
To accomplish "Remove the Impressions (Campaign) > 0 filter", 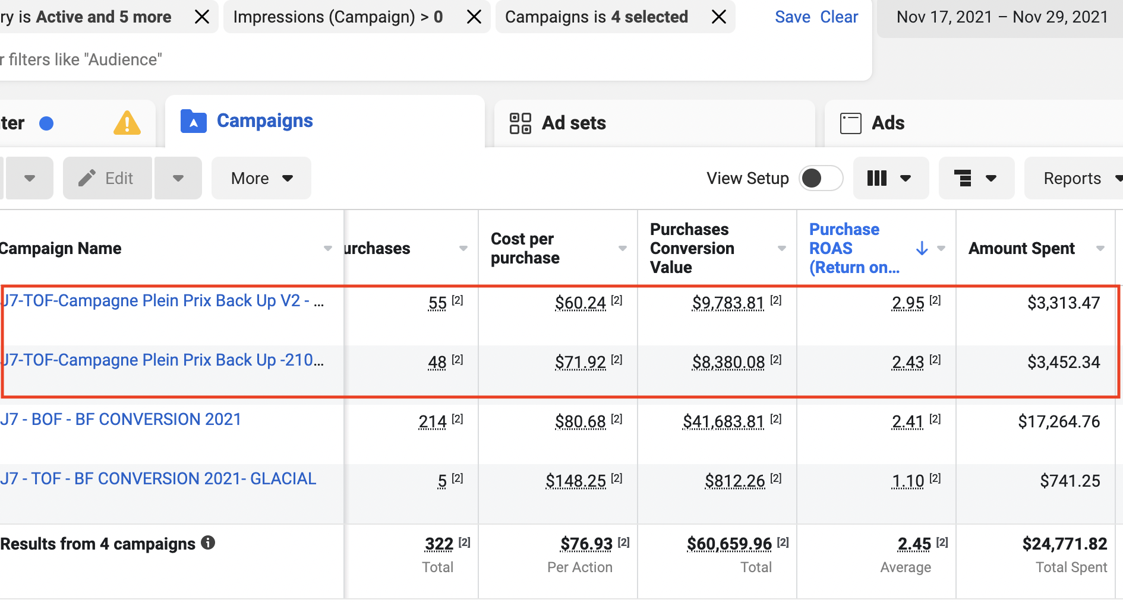I will tap(474, 17).
